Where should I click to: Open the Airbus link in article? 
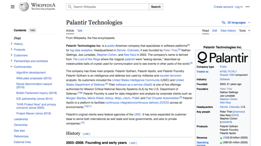click(109, 98)
